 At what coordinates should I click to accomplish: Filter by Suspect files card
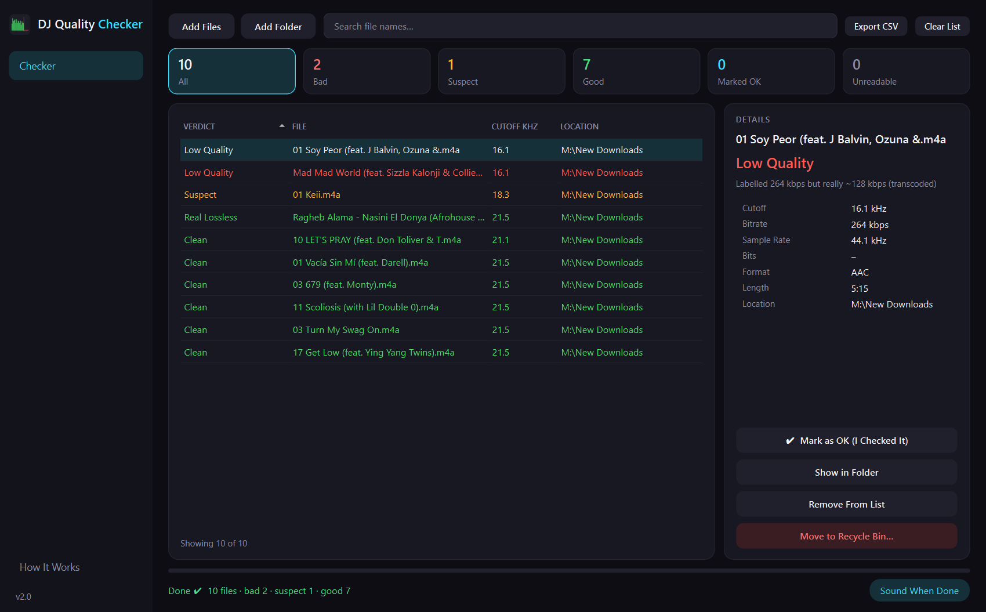click(502, 71)
